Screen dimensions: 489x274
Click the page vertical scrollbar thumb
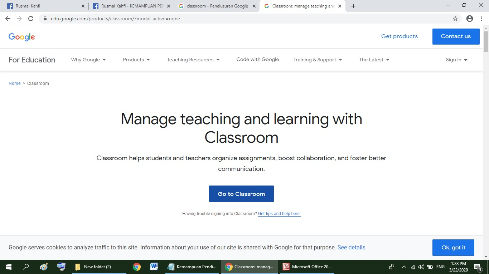[486, 41]
